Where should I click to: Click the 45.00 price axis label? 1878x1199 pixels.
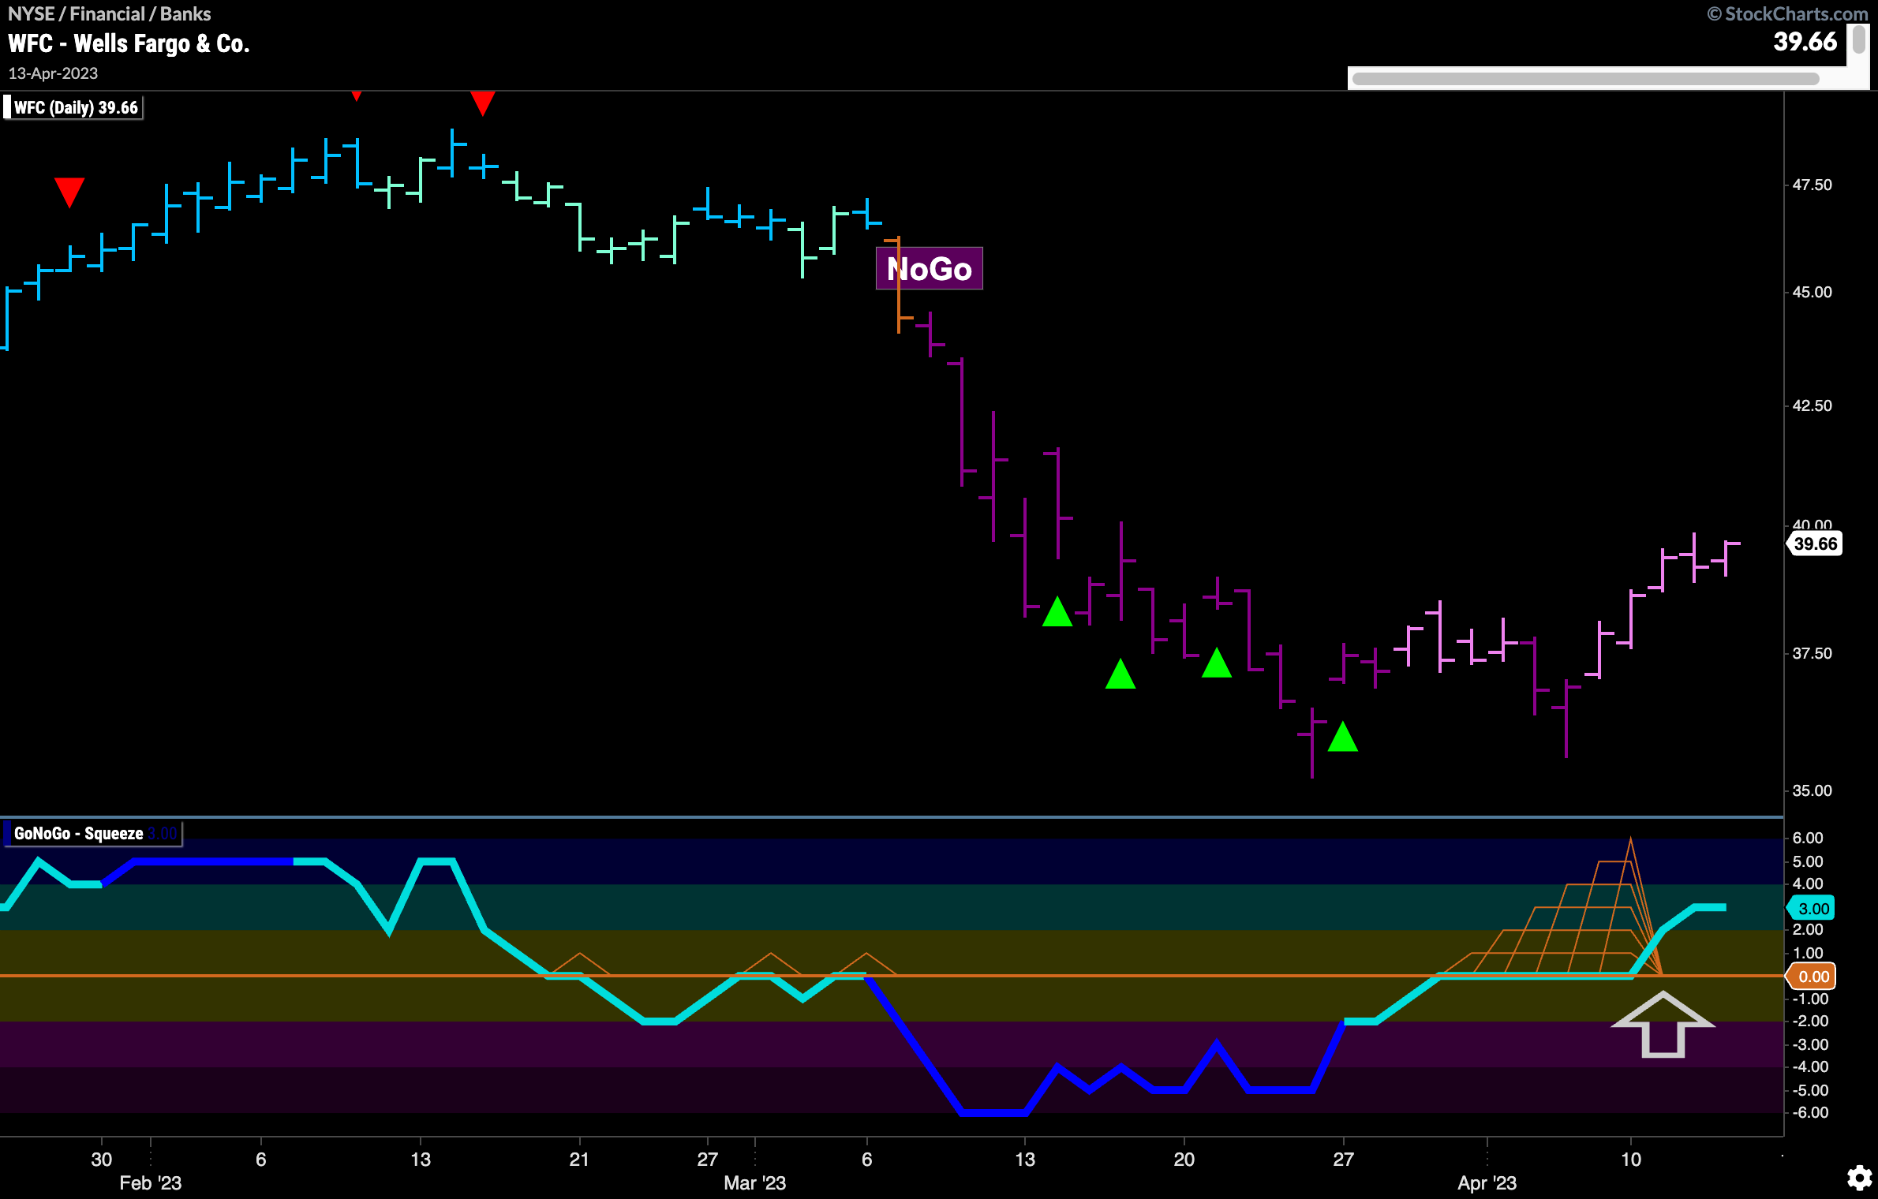[1813, 292]
